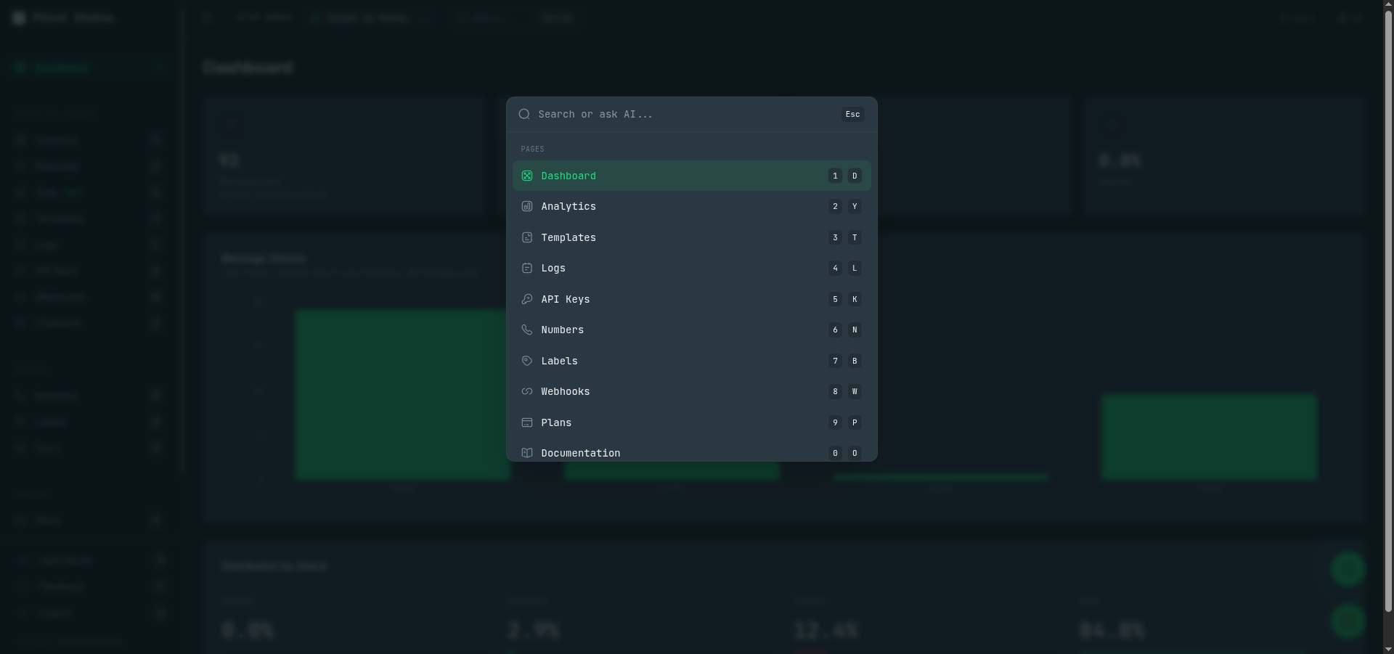Screen dimensions: 1394x654
Task: Click the "W" shortcut badge on the Webhooks row
Action: pyautogui.click(x=855, y=391)
